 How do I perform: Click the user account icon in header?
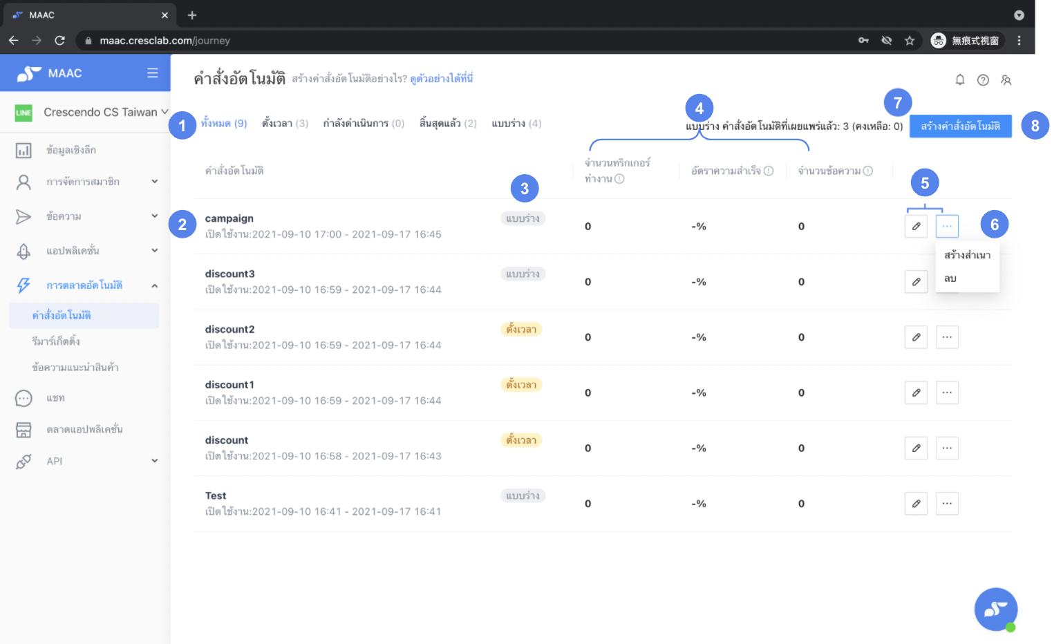[1006, 80]
